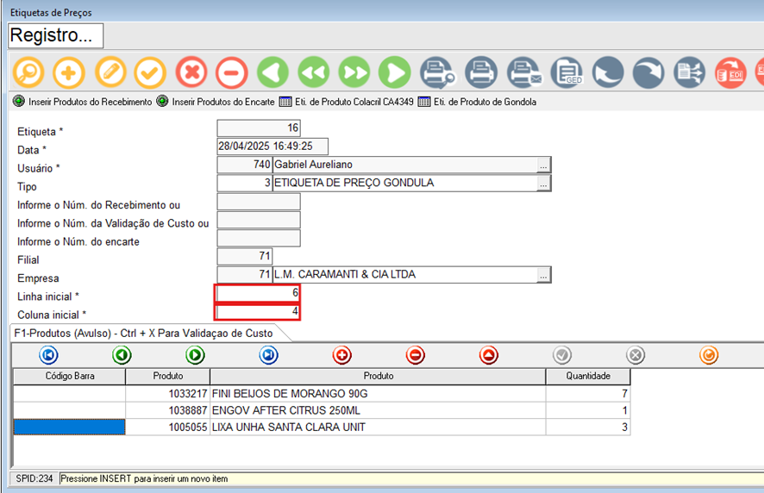The width and height of the screenshot is (764, 493).
Task: Jump forward with double-right arrows icon
Action: [x=354, y=72]
